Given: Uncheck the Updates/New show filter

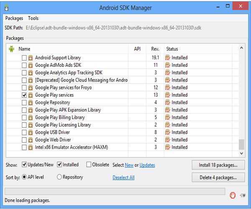Looking at the screenshot, I should 24,165.
